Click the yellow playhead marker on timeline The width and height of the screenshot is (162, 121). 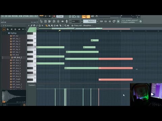pyautogui.click(x=60, y=31)
